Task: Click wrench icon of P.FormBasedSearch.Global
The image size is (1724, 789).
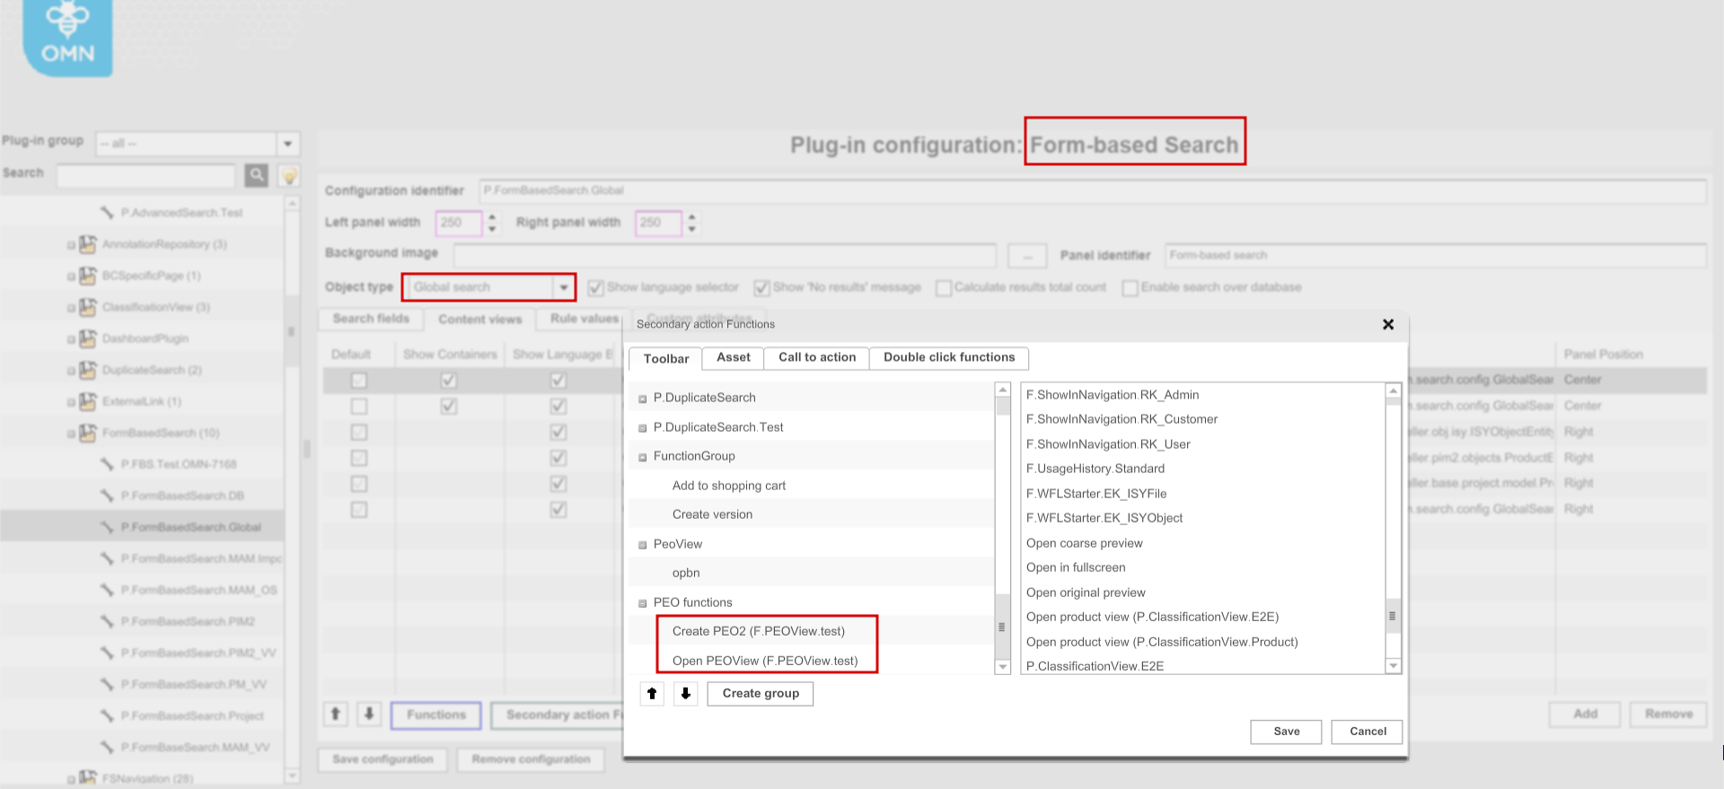Action: pyautogui.click(x=107, y=527)
